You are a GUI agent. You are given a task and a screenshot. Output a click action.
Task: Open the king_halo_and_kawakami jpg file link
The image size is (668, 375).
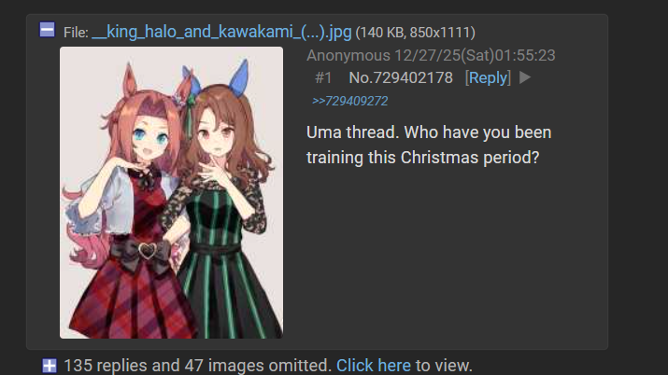coord(221,32)
